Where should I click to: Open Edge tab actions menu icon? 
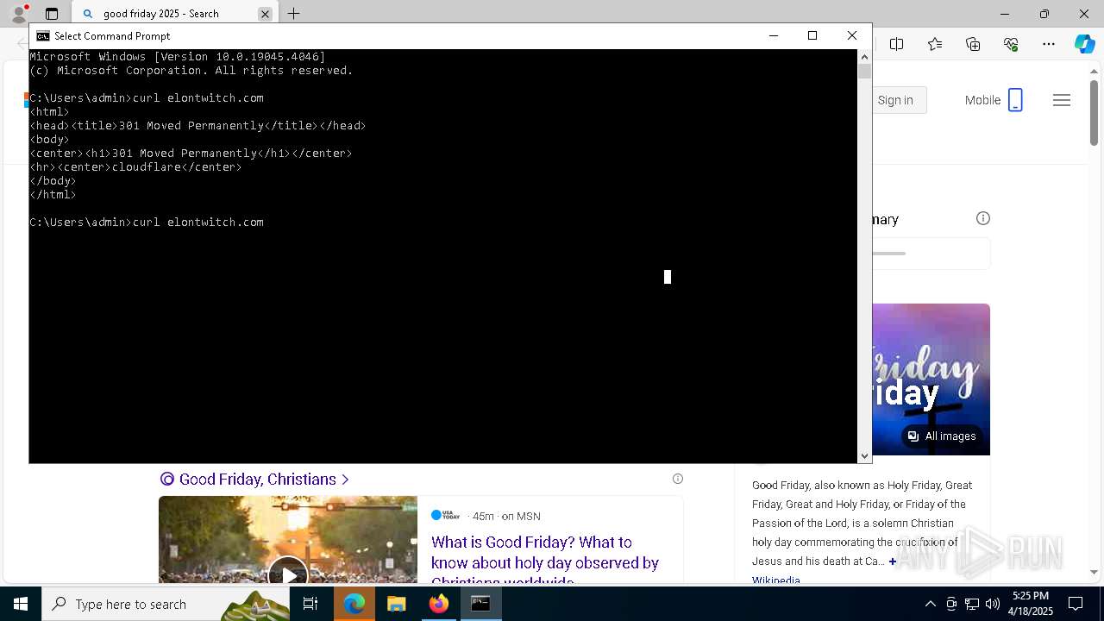pyautogui.click(x=52, y=14)
